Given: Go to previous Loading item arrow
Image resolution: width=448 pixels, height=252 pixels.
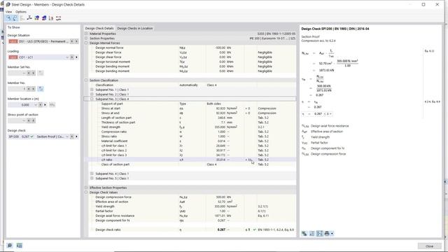Looking at the screenshot, I should coord(72,57).
